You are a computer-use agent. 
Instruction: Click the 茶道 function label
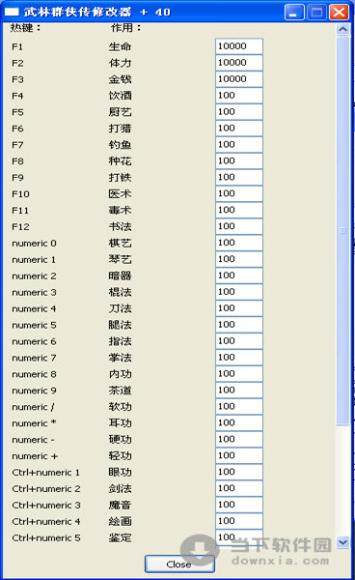point(121,391)
